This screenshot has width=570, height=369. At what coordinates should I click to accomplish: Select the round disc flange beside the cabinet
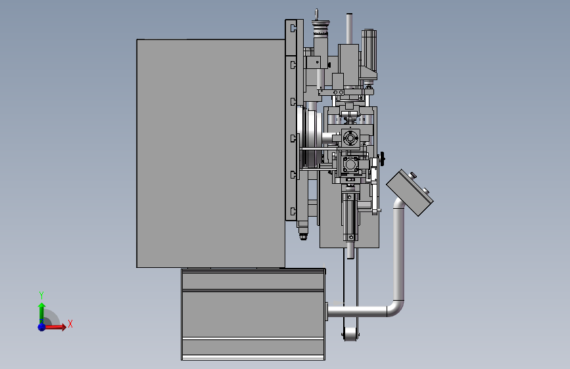click(x=309, y=138)
